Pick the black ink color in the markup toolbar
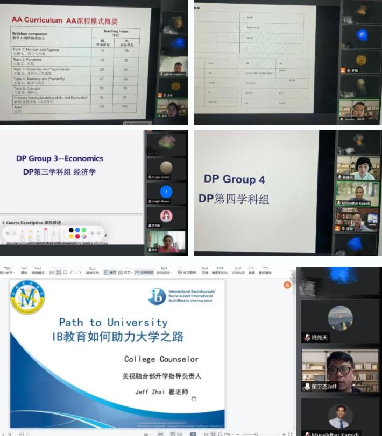 (71, 230)
